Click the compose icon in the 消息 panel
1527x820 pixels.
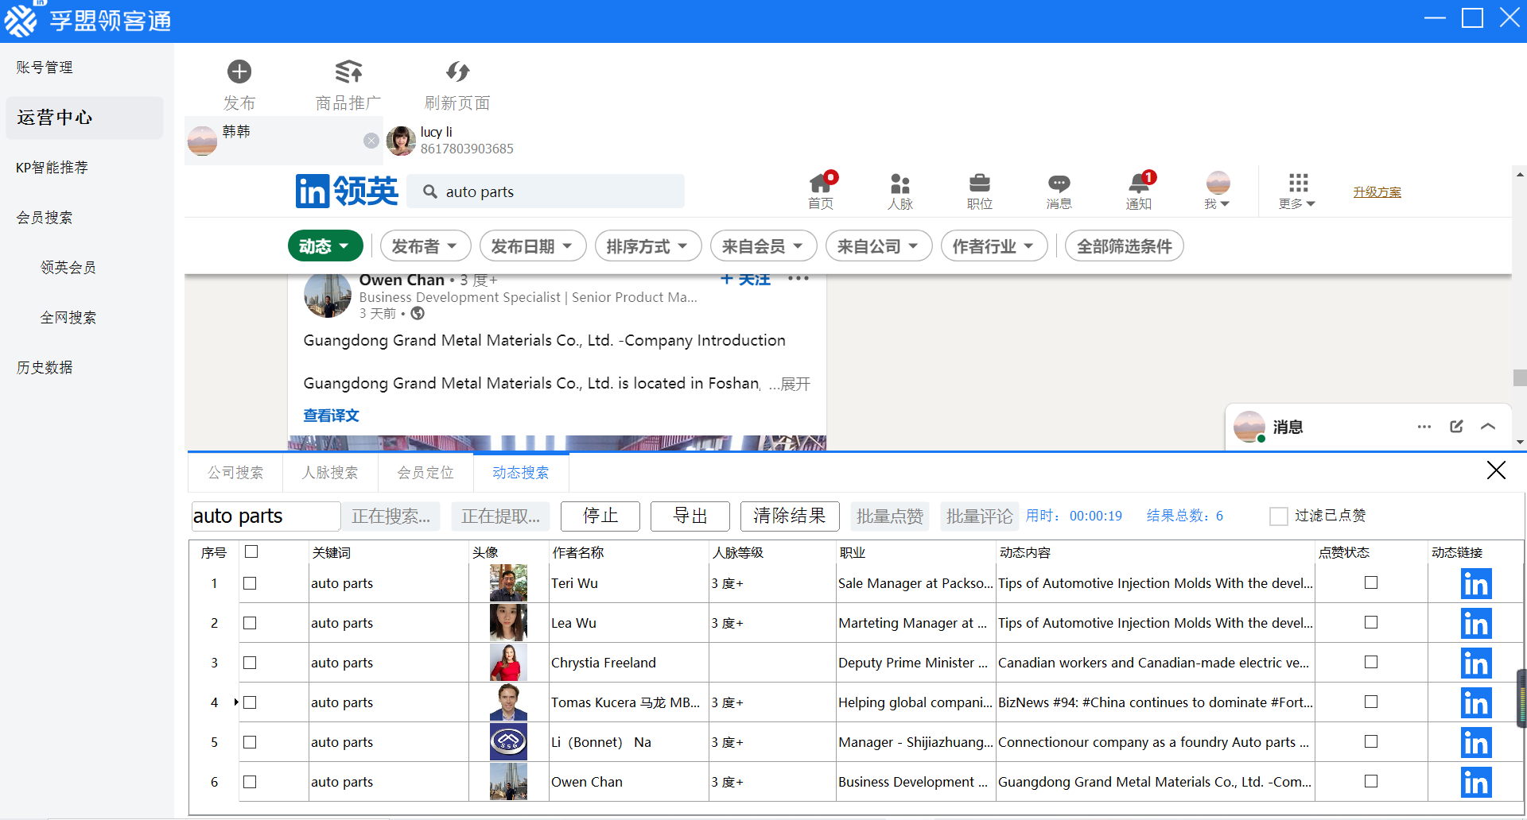pyautogui.click(x=1456, y=427)
